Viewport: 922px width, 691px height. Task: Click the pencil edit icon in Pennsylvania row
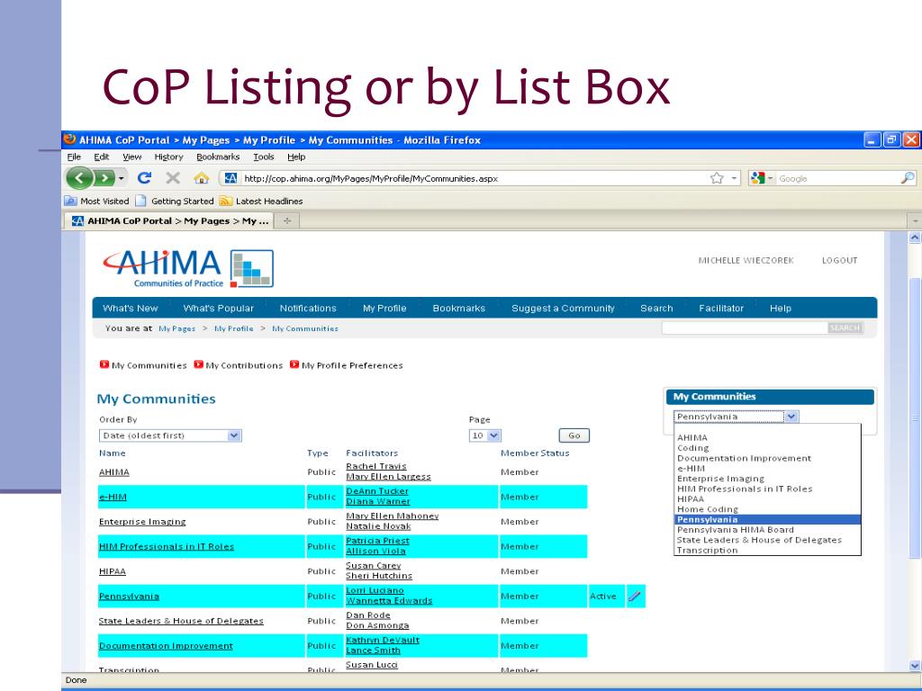click(634, 596)
